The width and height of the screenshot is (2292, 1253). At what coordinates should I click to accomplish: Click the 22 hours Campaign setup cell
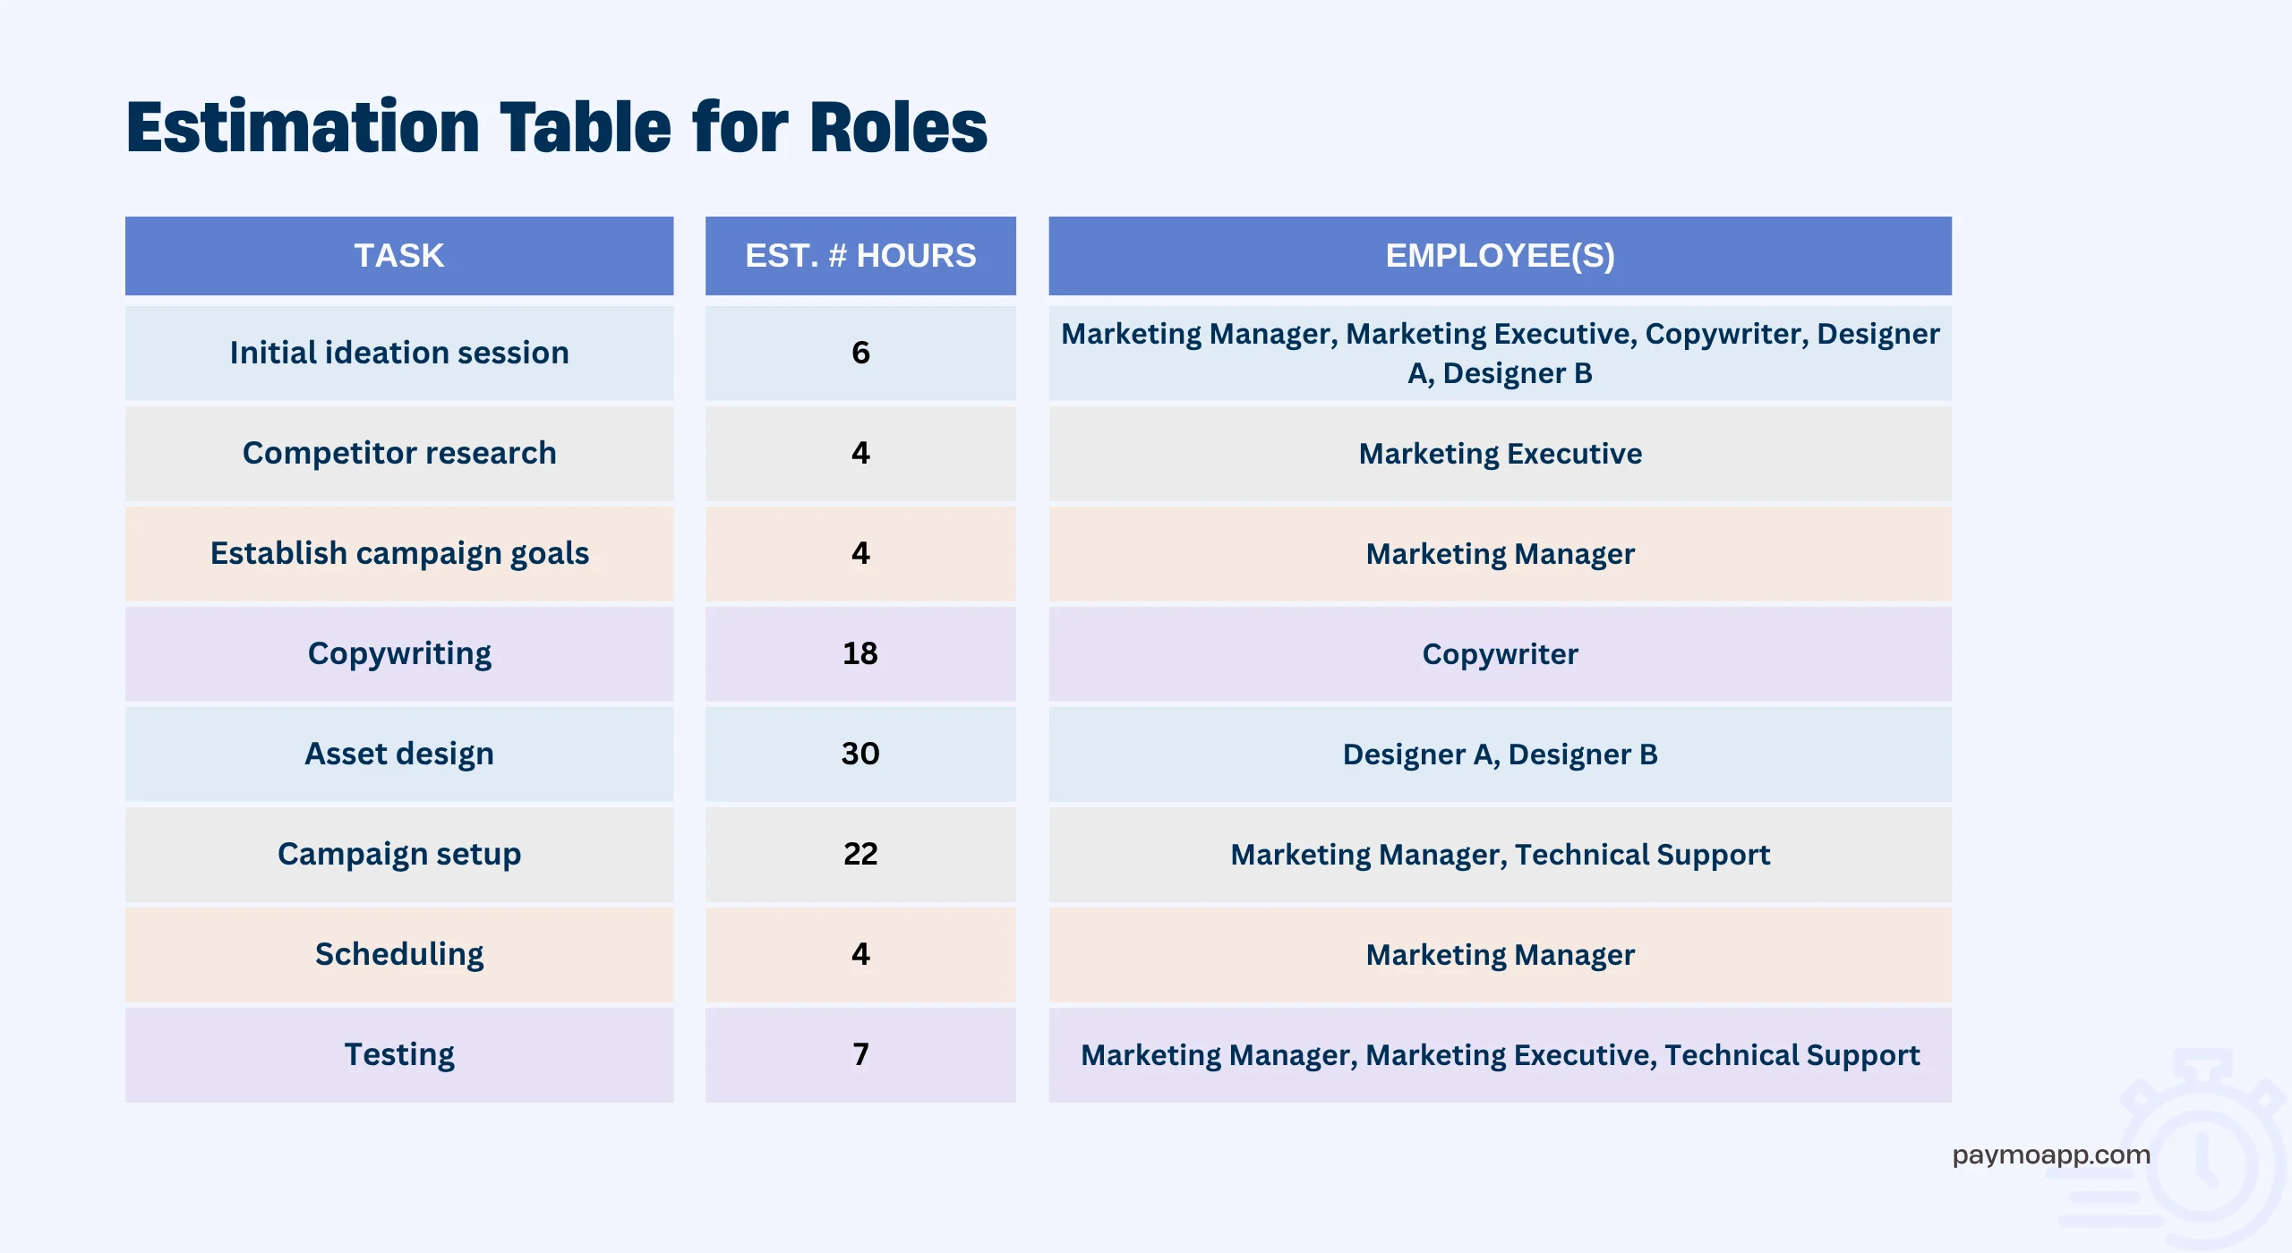tap(860, 854)
